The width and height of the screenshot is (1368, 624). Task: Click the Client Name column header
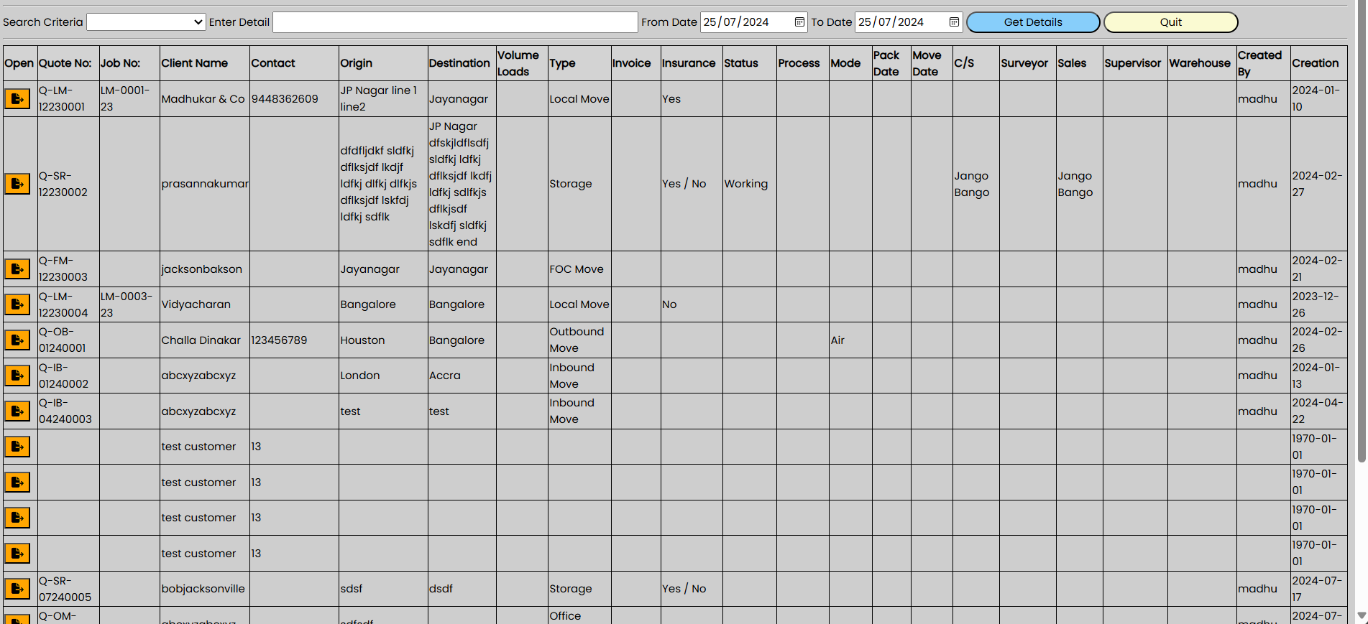tap(194, 63)
